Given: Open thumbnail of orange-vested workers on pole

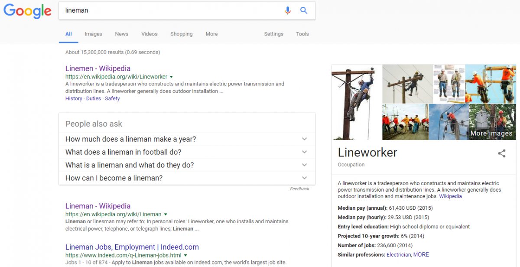Looking at the screenshot, I should pos(491,84).
